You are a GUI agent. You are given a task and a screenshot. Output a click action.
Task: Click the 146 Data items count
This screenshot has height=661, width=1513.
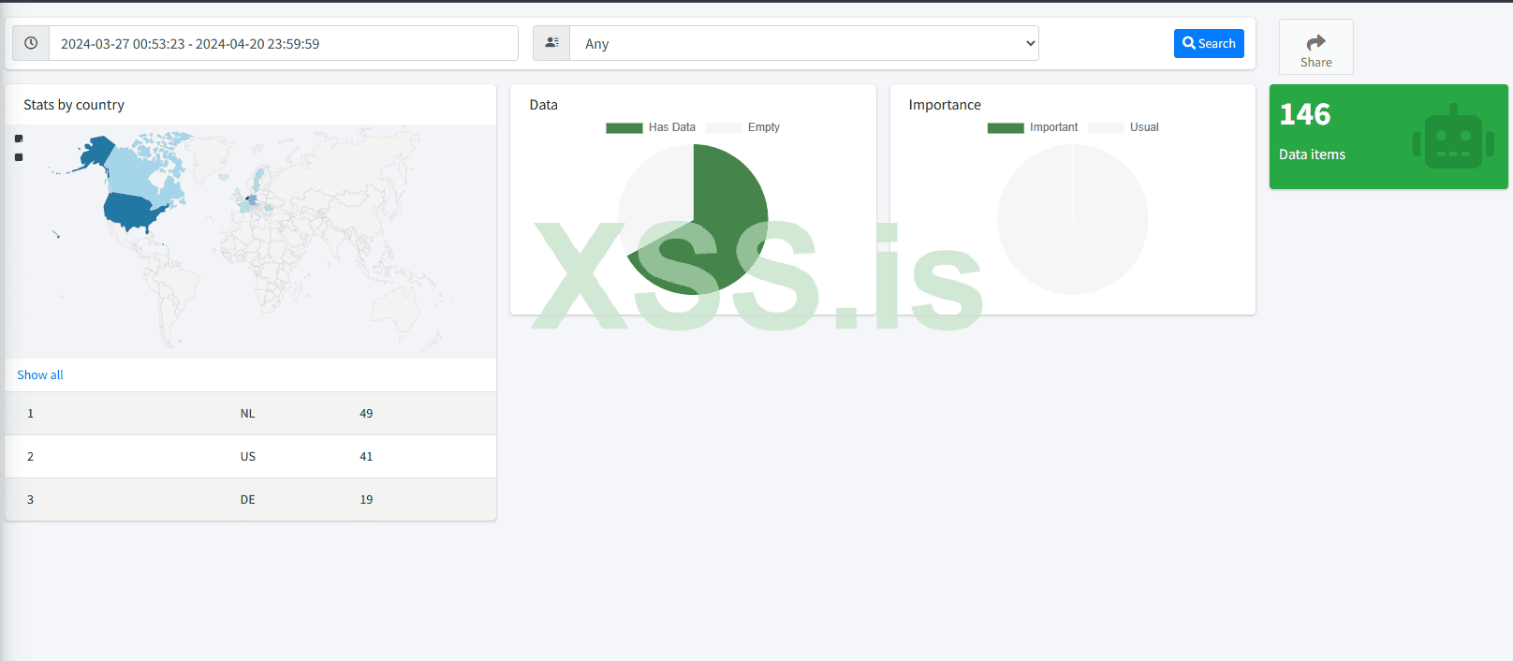pos(1304,114)
